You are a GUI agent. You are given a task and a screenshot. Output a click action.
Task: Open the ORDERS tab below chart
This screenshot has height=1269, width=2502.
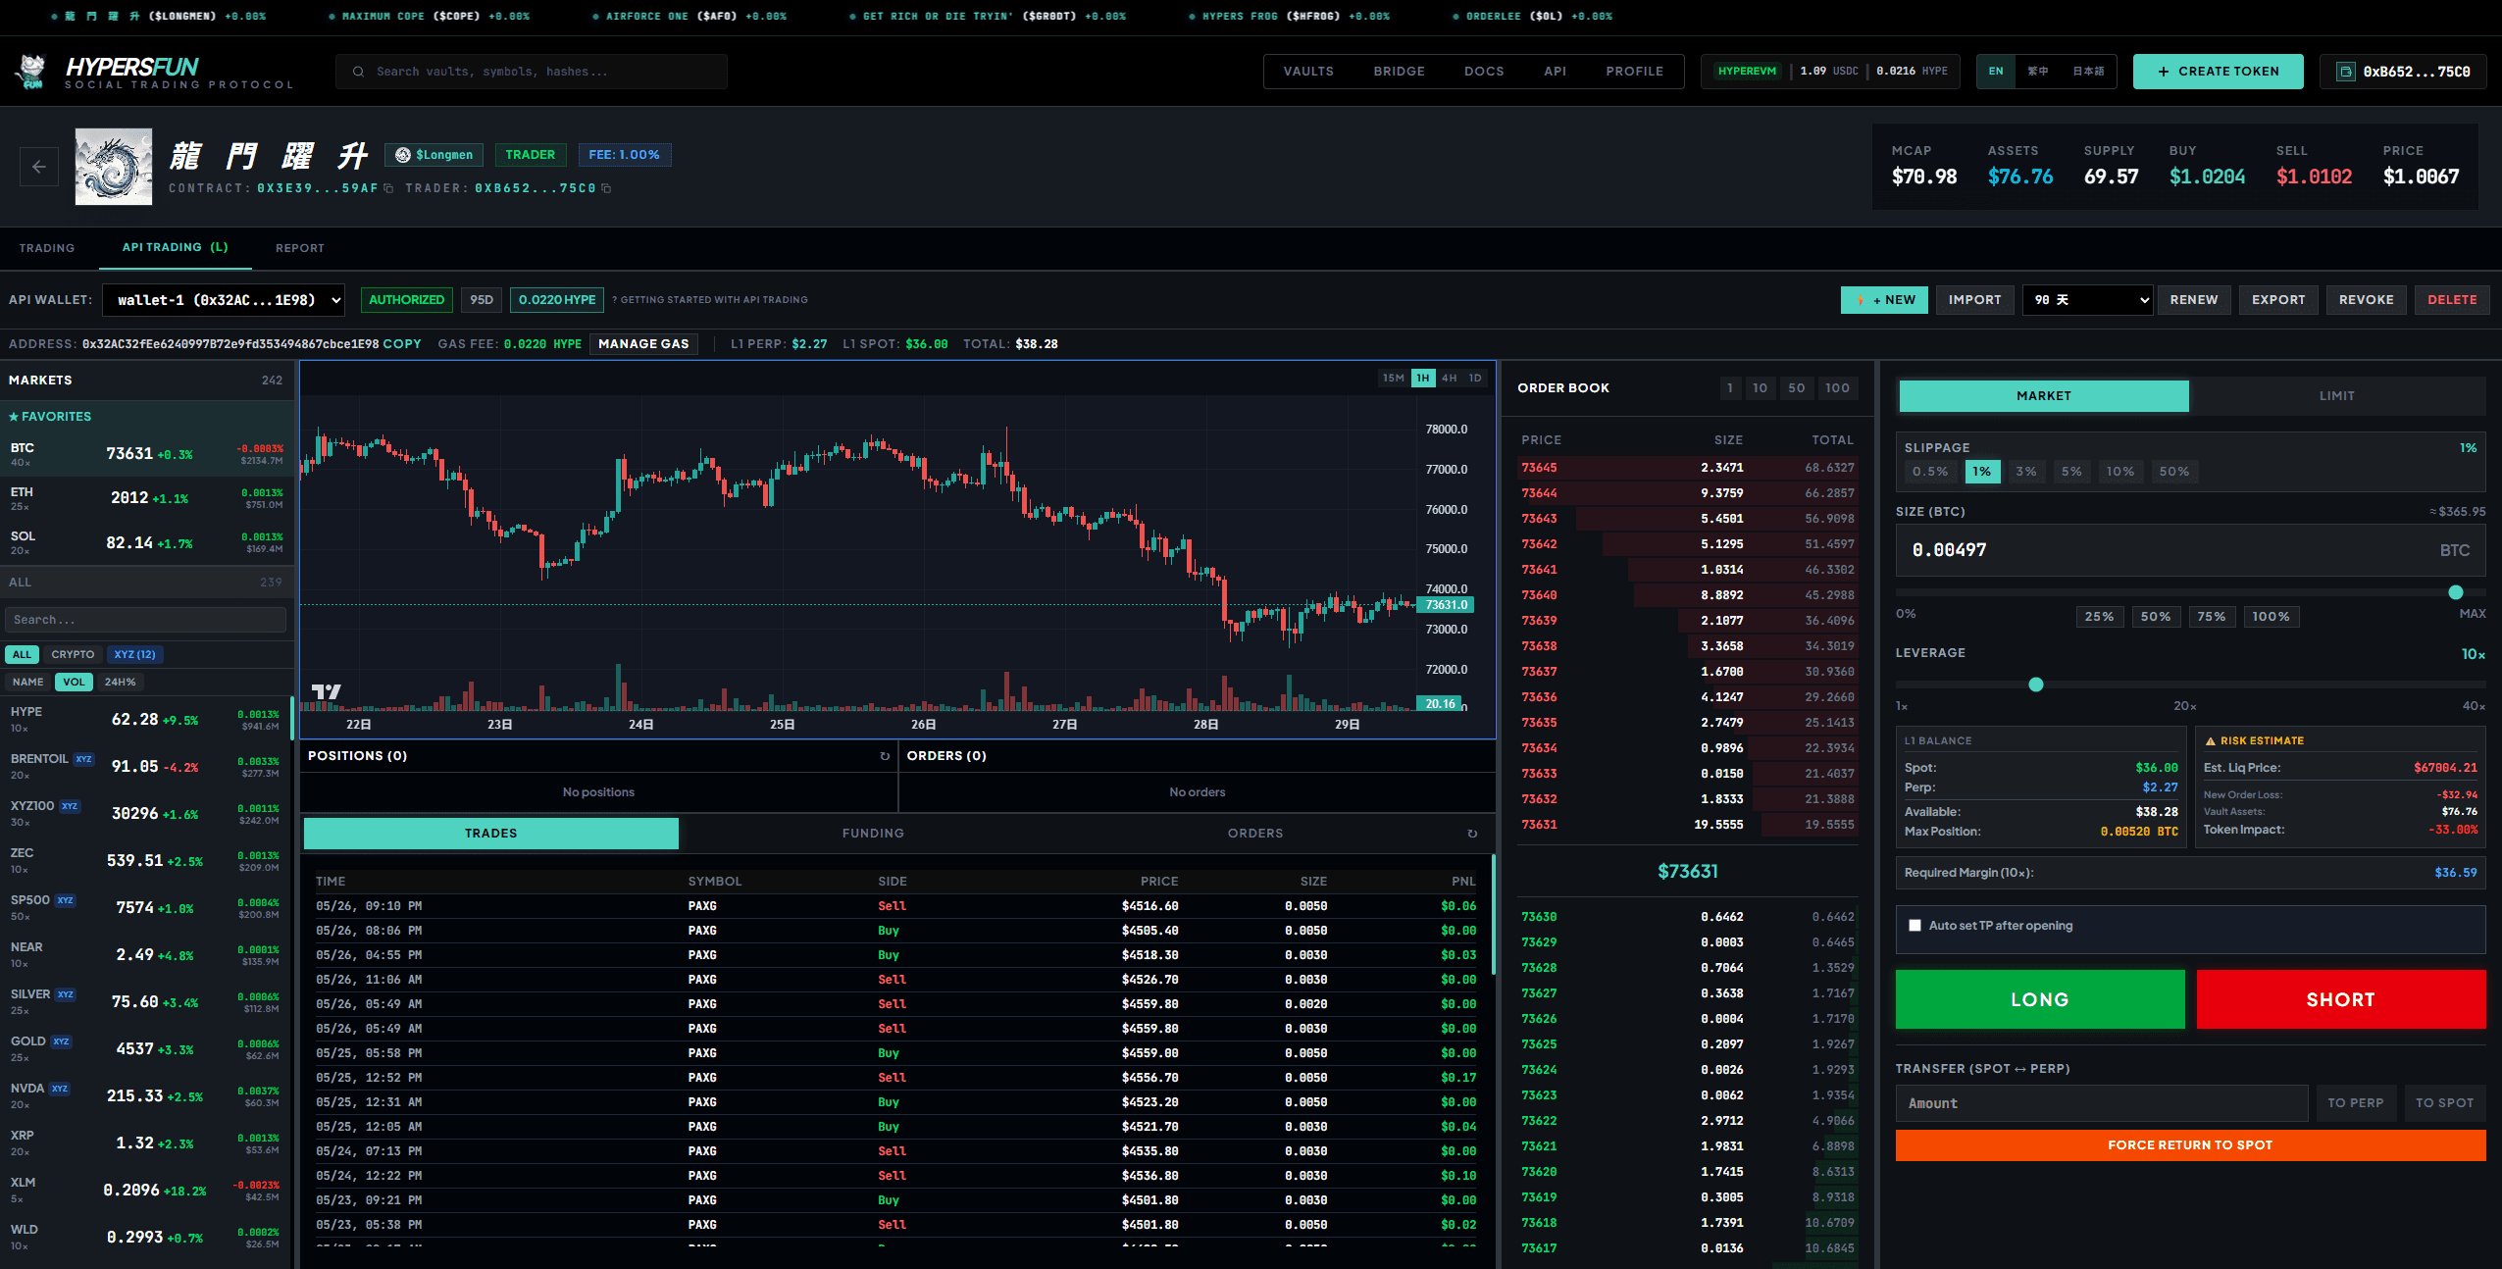[1255, 834]
